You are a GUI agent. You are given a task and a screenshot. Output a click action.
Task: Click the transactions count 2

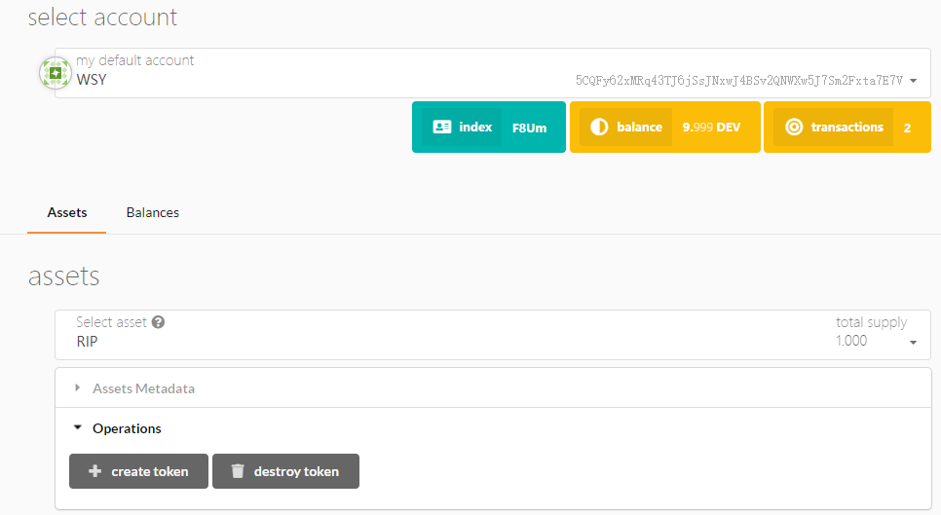(907, 128)
